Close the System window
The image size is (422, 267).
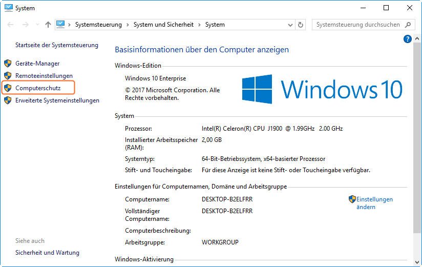(x=409, y=8)
